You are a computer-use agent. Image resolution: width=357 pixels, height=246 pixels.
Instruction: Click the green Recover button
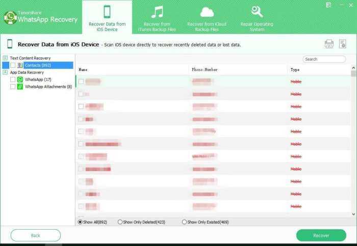(321, 235)
